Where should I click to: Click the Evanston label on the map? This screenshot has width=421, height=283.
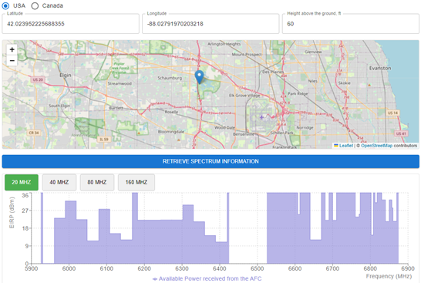click(x=380, y=68)
